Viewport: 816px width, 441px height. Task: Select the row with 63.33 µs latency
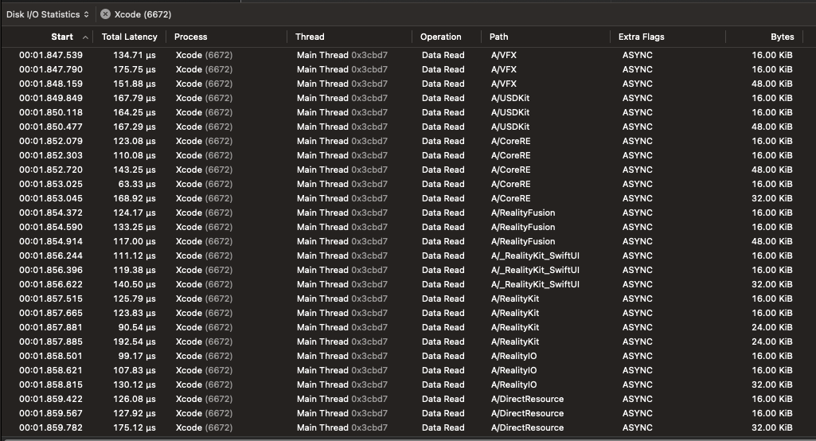click(x=133, y=184)
